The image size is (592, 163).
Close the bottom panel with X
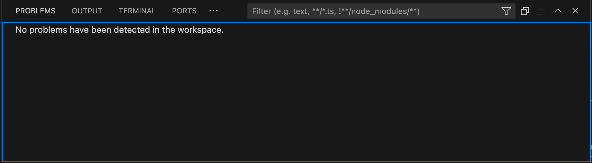click(575, 11)
